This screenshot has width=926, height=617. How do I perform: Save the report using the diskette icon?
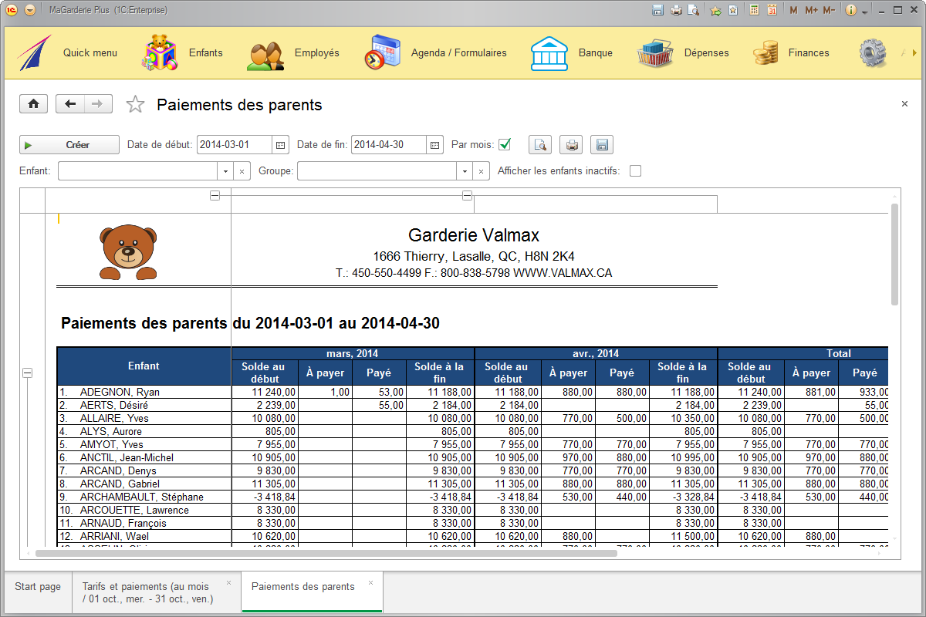[x=601, y=144]
